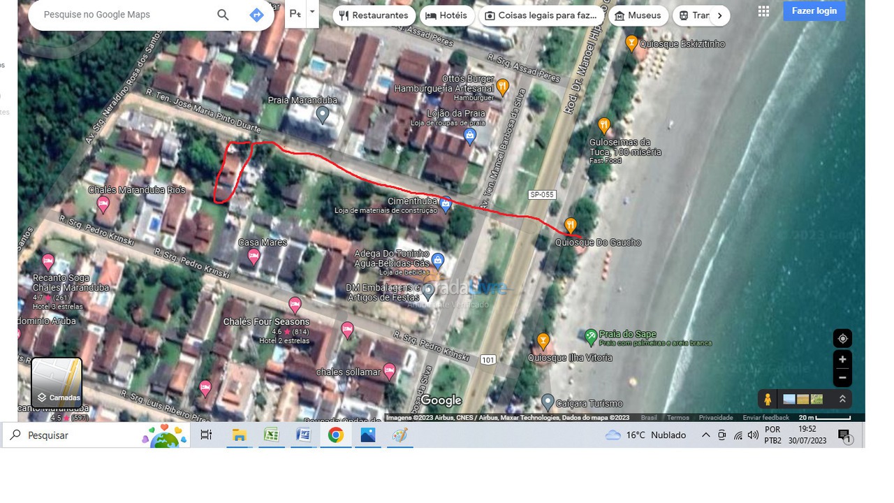The width and height of the screenshot is (894, 503).
Task: Toggle the speaker volume in system tray
Action: pos(754,435)
